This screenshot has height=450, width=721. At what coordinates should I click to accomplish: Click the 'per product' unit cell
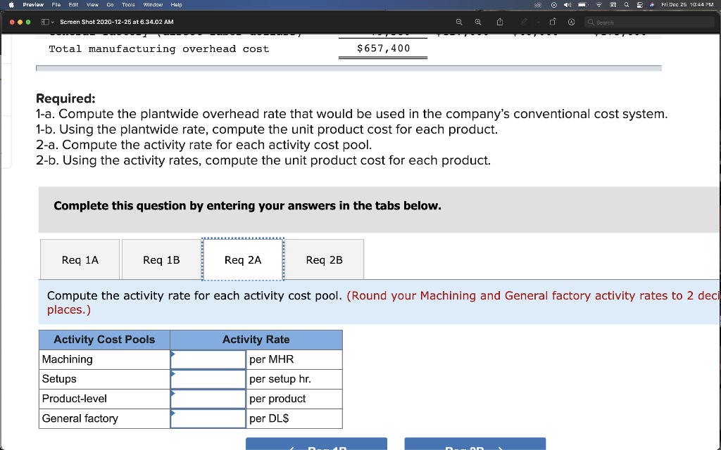point(294,399)
